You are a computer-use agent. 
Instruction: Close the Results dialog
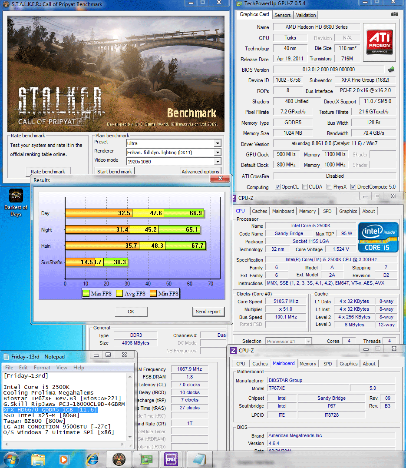220,178
